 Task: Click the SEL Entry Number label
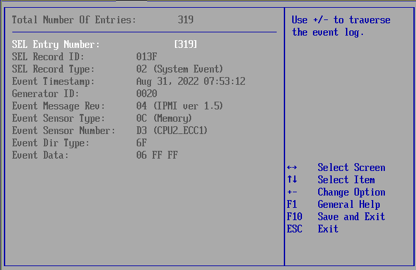coord(56,45)
